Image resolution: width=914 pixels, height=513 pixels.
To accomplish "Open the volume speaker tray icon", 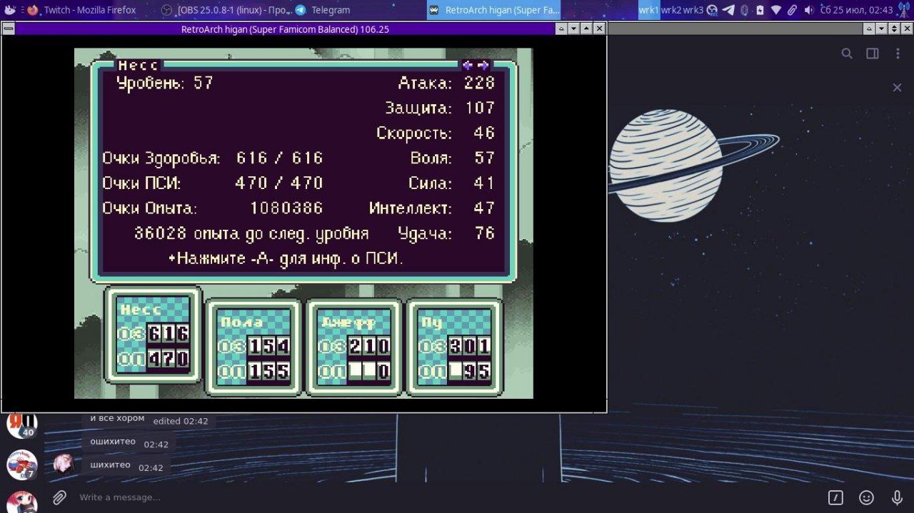I will click(x=808, y=10).
